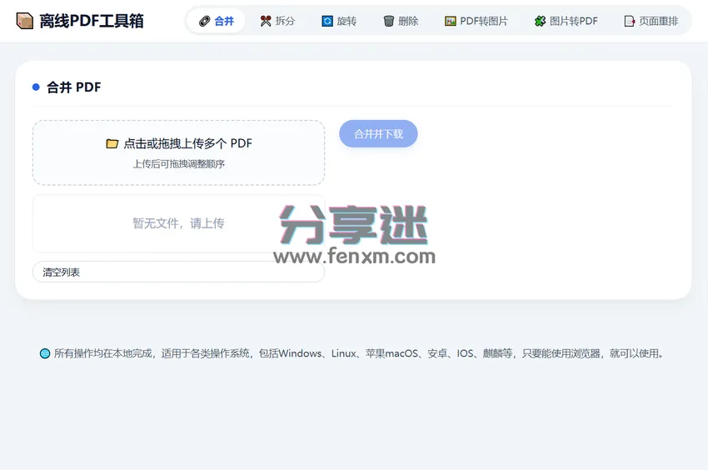Switch to the 合并 tab label
Screen dimensions: 708x470
point(224,21)
